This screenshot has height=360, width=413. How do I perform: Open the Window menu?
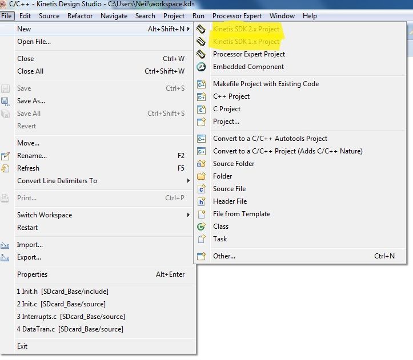[x=282, y=16]
